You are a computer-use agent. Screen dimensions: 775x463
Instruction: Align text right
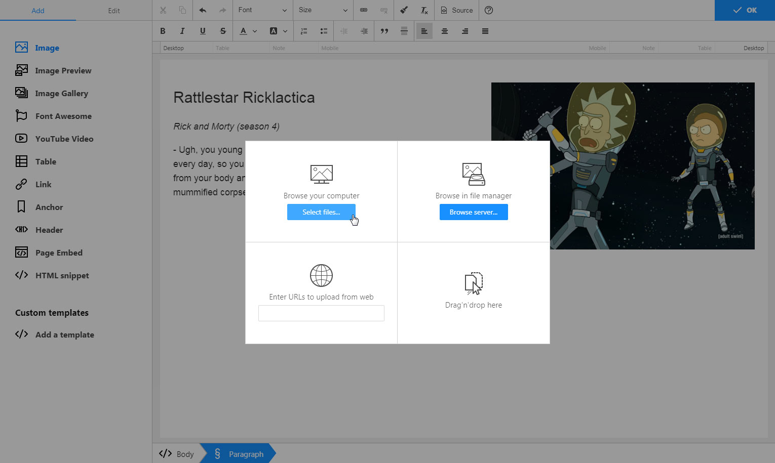pyautogui.click(x=465, y=31)
